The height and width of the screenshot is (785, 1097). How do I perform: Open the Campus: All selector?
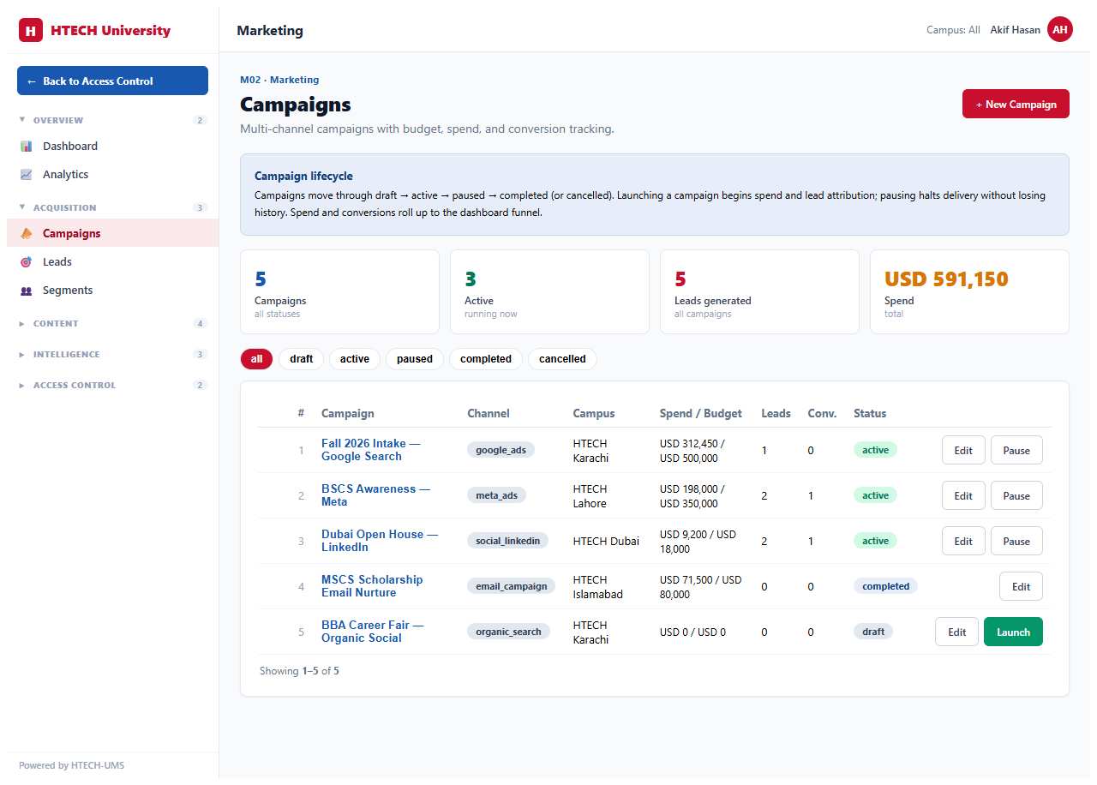(953, 30)
